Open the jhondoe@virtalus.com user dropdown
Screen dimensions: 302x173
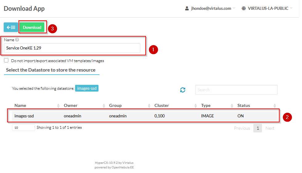[x=211, y=9]
